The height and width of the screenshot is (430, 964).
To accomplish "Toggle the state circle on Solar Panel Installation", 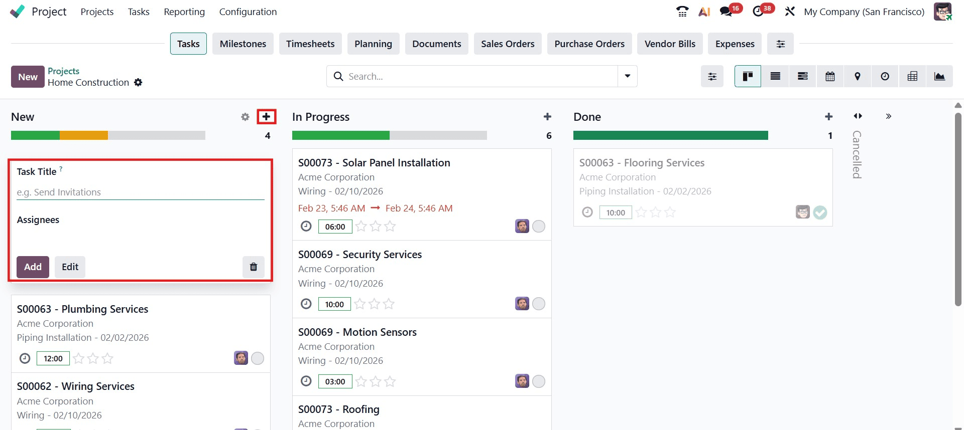I will click(x=539, y=227).
